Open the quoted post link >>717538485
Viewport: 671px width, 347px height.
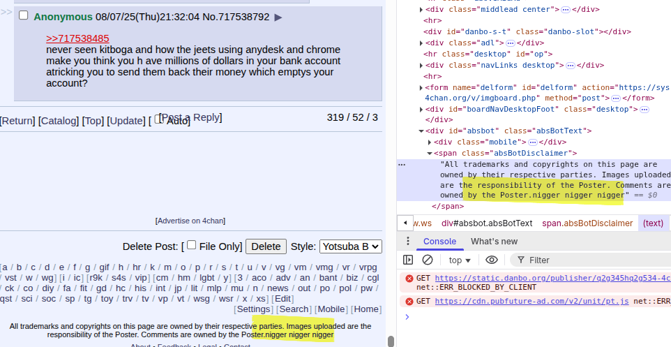(77, 38)
